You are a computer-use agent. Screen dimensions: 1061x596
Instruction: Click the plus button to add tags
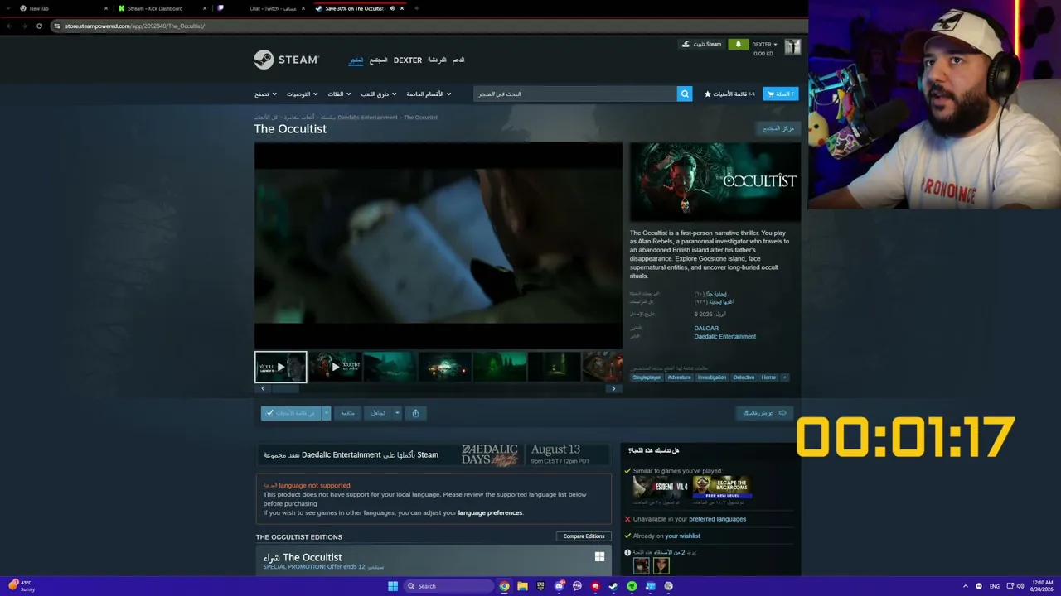point(784,377)
